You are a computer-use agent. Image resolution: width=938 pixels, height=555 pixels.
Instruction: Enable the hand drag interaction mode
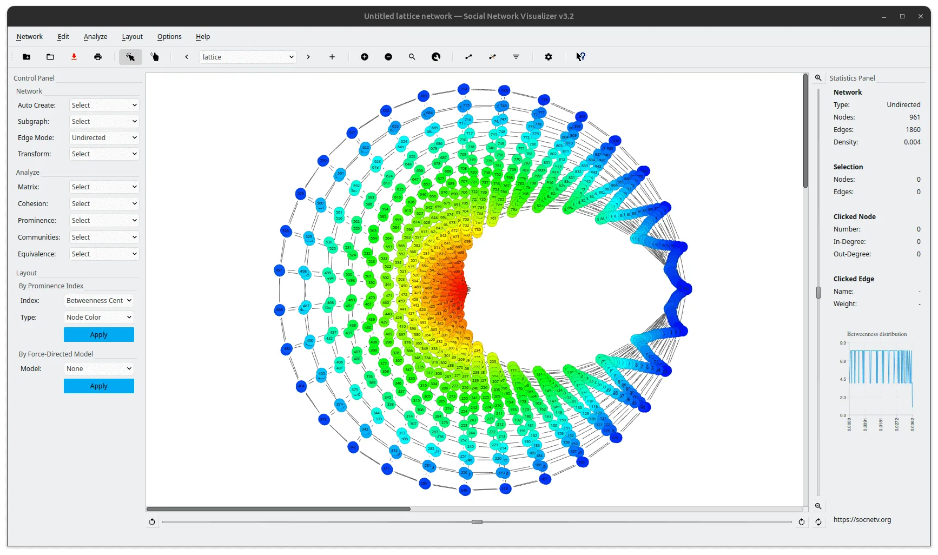155,57
